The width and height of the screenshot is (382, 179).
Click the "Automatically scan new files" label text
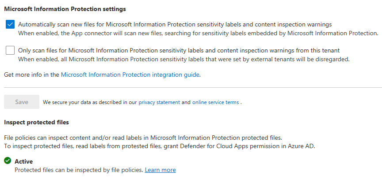175,25
